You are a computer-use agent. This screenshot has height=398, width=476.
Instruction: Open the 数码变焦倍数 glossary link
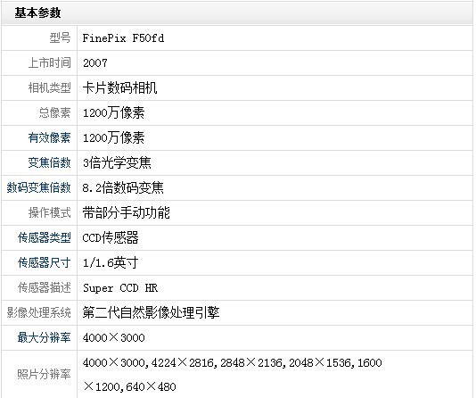pyautogui.click(x=39, y=187)
